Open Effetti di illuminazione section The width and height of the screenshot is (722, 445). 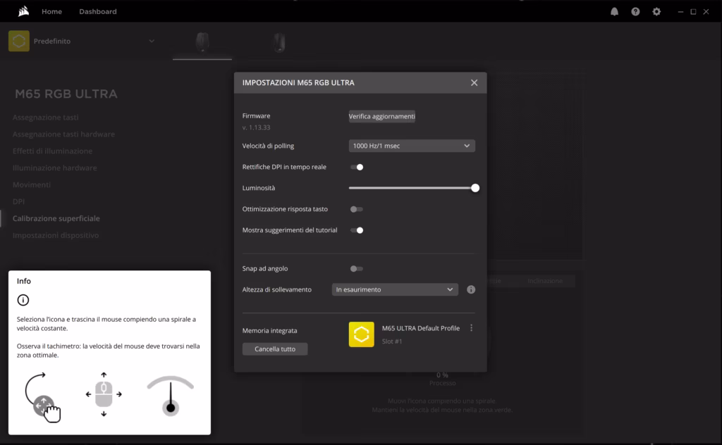[52, 151]
